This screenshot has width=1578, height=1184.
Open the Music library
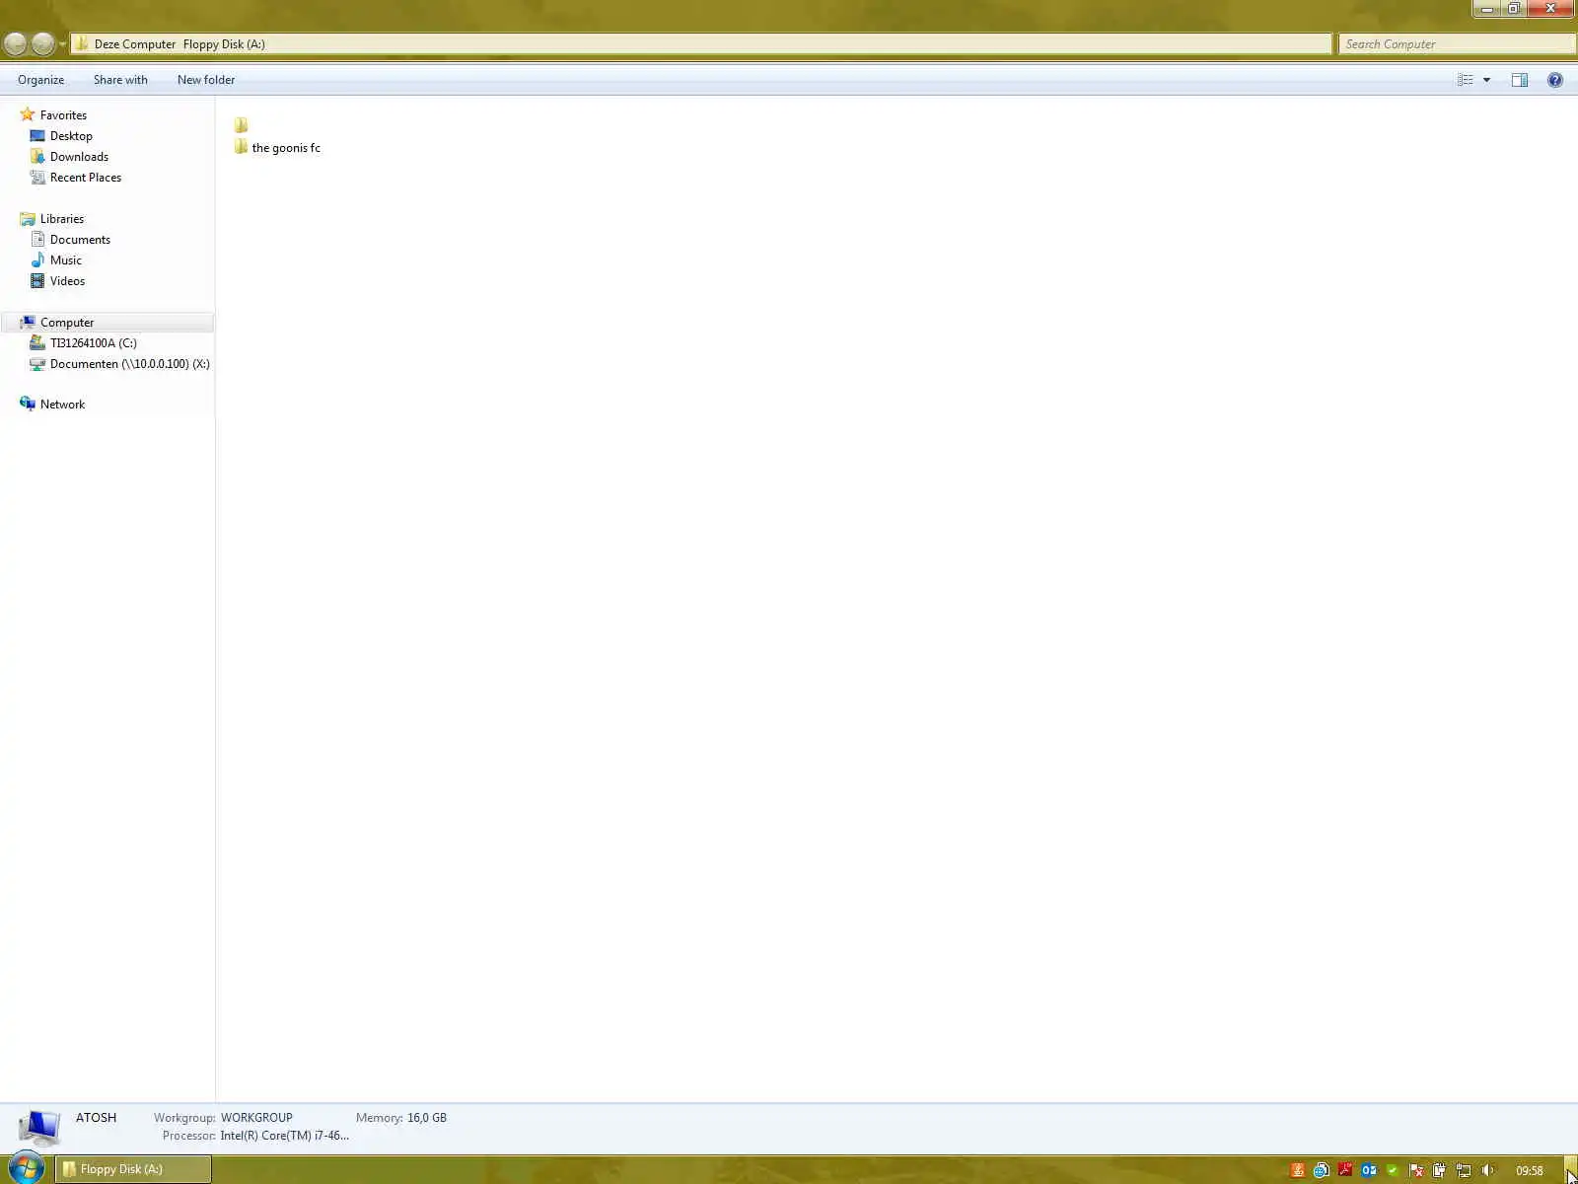(66, 260)
